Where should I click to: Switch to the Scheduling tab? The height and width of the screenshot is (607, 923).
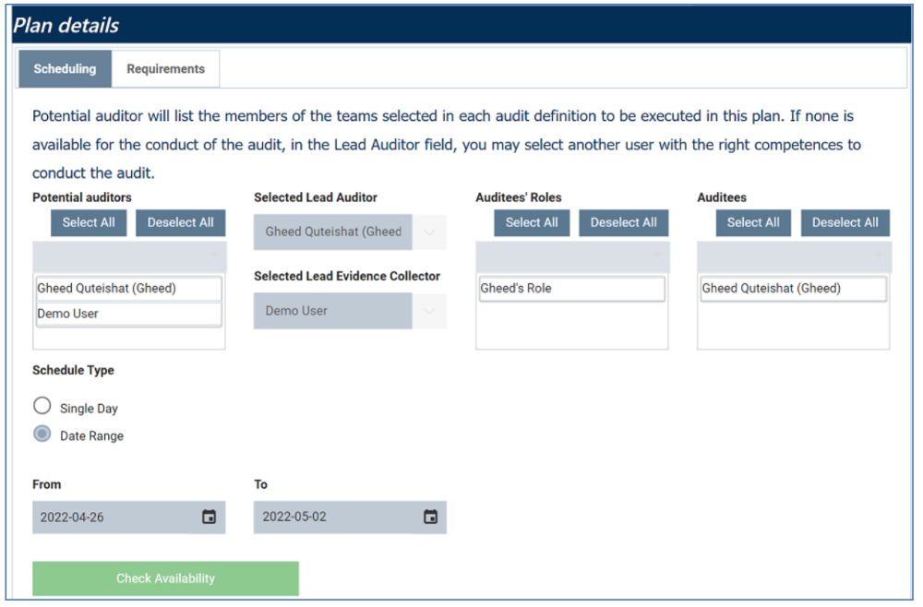click(x=65, y=69)
